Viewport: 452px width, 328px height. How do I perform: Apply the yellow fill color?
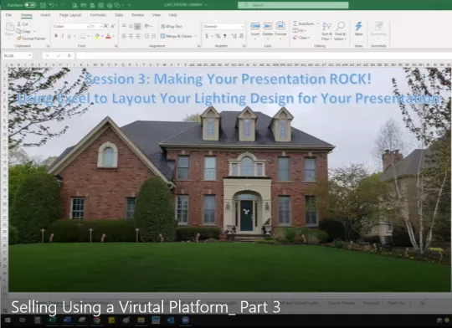coord(97,36)
